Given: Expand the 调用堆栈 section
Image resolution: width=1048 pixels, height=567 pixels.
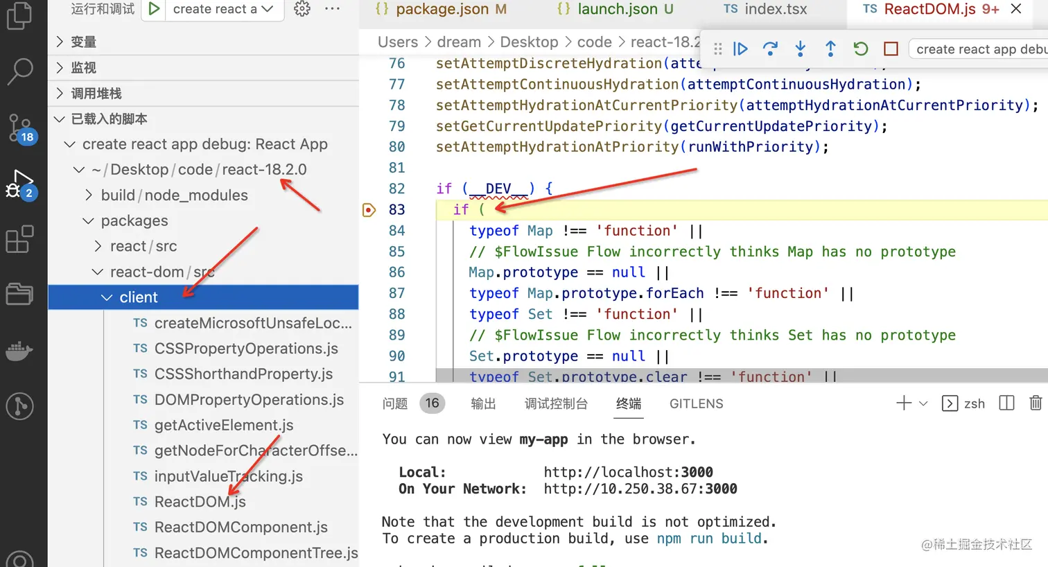Looking at the screenshot, I should pos(203,94).
